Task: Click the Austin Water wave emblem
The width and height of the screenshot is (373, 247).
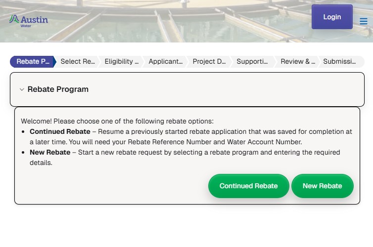Action: [x=14, y=19]
